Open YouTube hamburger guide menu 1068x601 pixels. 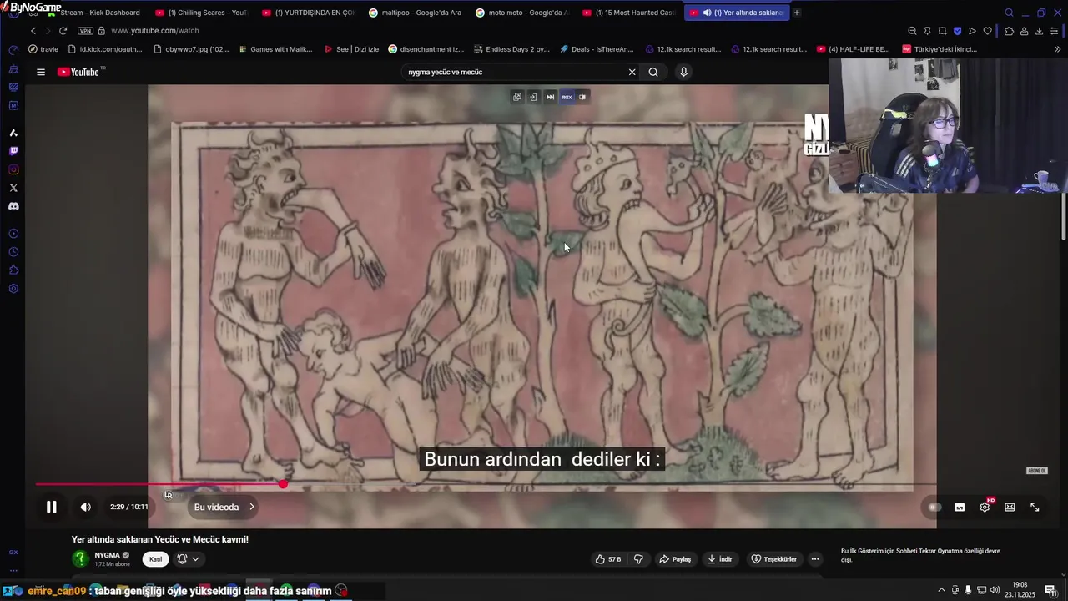[x=40, y=72]
